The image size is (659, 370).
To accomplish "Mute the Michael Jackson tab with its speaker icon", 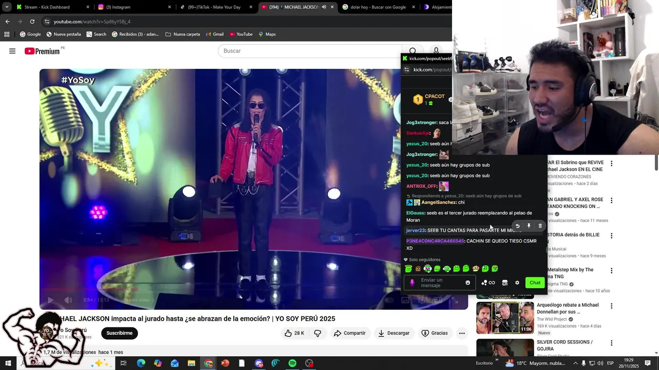I will pos(324,7).
